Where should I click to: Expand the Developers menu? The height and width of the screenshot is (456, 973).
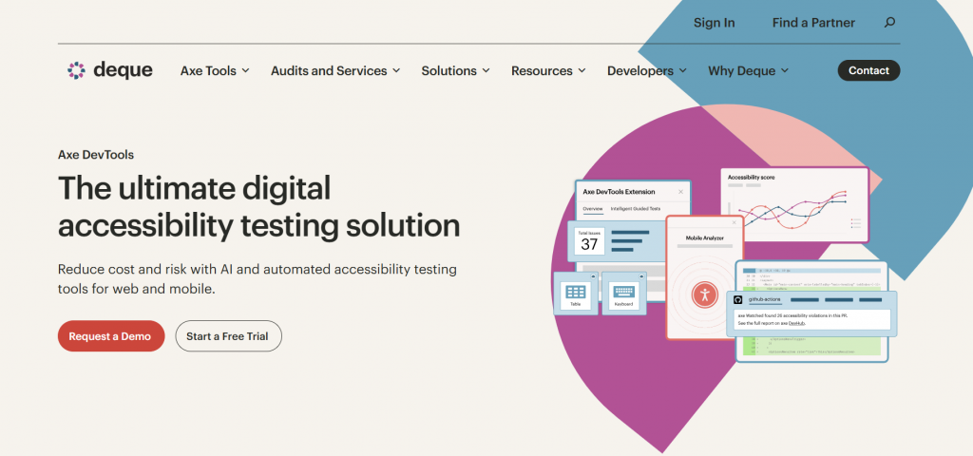tap(646, 70)
